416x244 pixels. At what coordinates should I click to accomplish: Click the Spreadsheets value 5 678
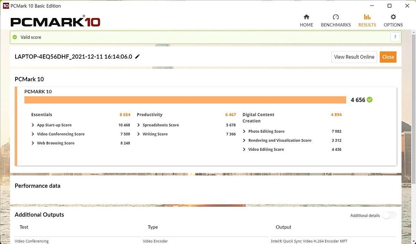tap(231, 125)
